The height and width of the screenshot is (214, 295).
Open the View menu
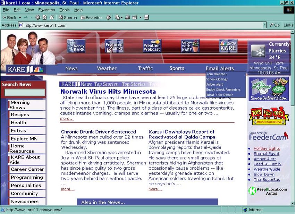pos(29,10)
